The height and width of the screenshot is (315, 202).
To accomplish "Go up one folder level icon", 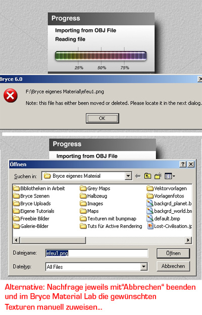I will tap(147, 176).
